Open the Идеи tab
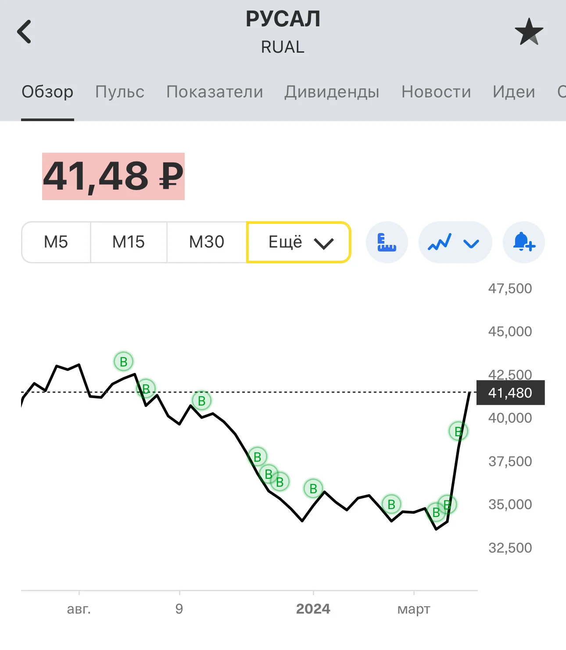566x650 pixels. [514, 92]
